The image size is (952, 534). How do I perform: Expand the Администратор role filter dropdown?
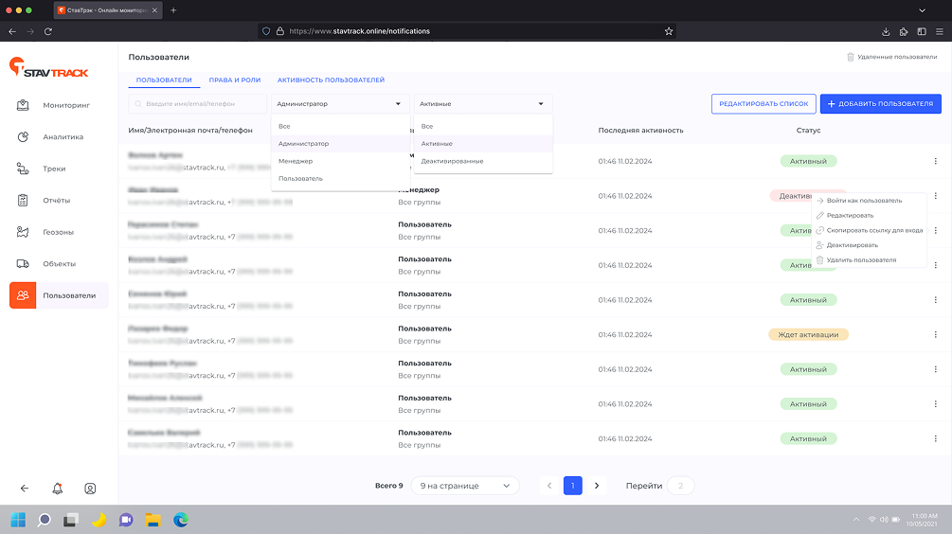[x=339, y=104]
